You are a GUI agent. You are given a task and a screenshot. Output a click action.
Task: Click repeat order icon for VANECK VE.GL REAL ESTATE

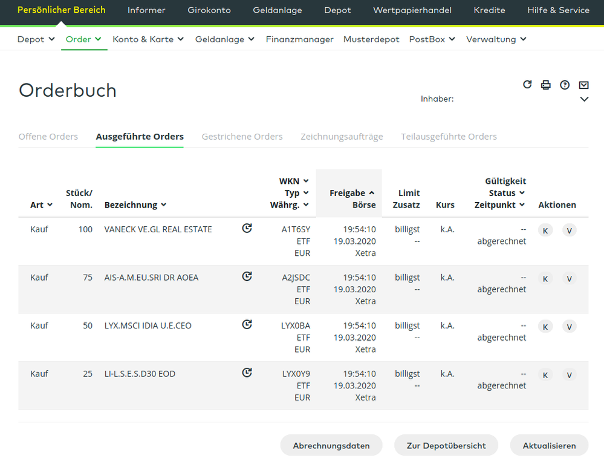pyautogui.click(x=247, y=228)
